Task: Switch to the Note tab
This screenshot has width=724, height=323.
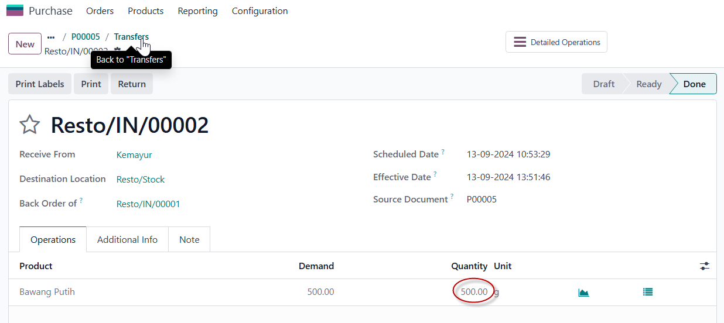Action: (189, 239)
